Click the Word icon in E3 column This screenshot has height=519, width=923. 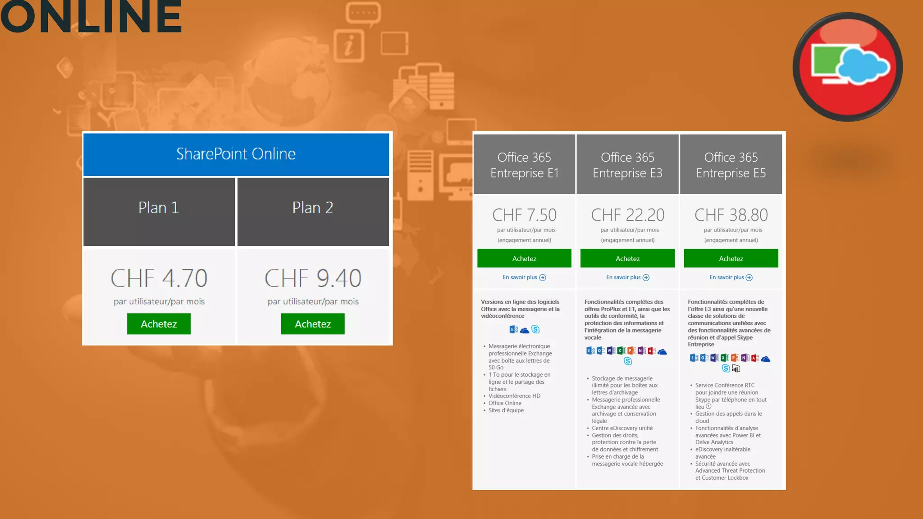click(611, 351)
